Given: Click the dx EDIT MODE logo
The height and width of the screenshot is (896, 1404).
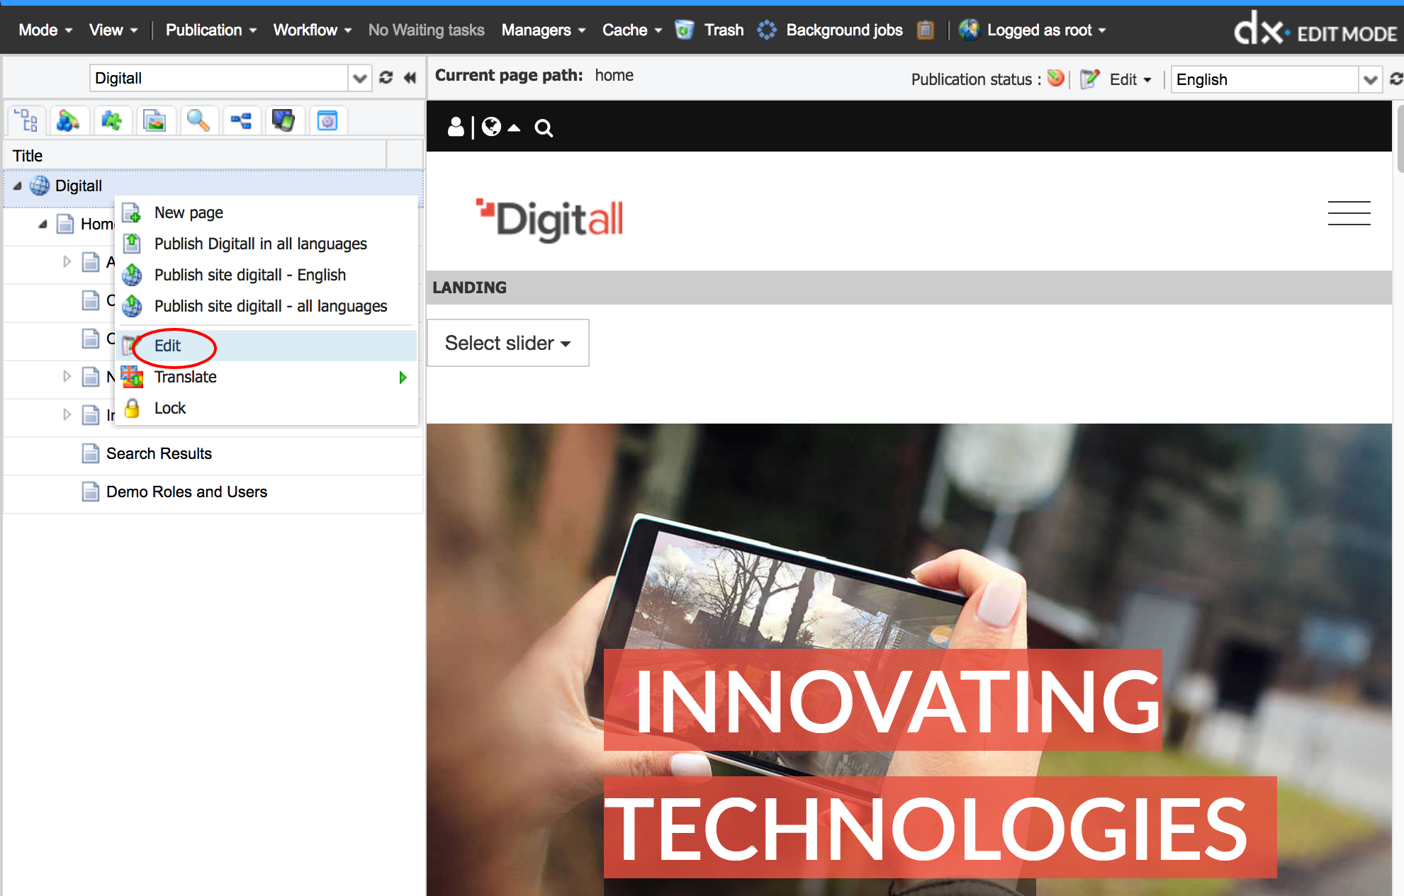Looking at the screenshot, I should point(1315,30).
